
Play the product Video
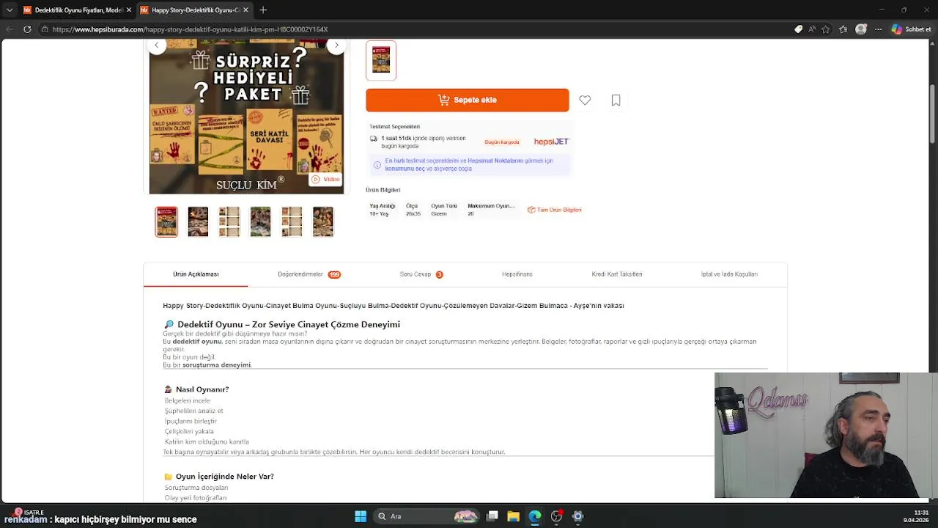(325, 179)
